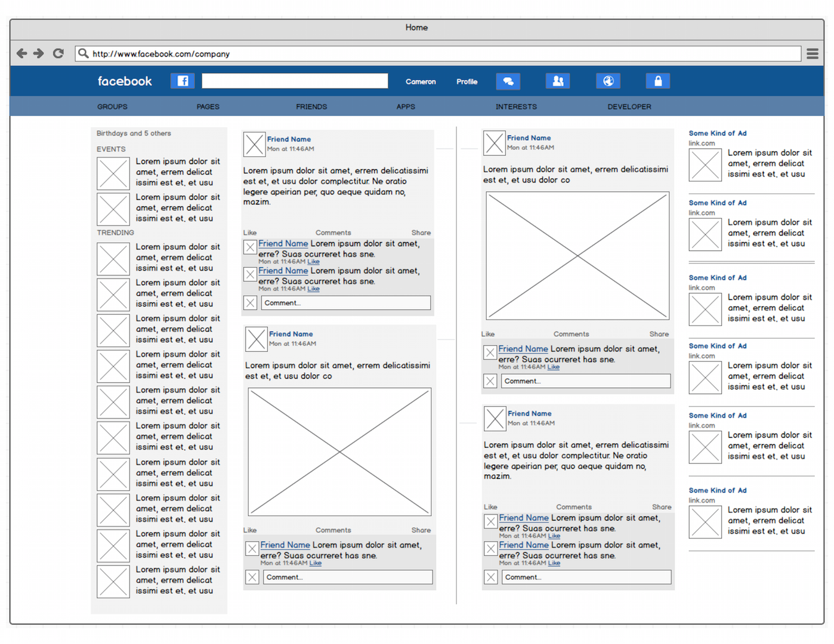Click the magnifier icon in address bar
The image size is (834, 644).
click(84, 54)
